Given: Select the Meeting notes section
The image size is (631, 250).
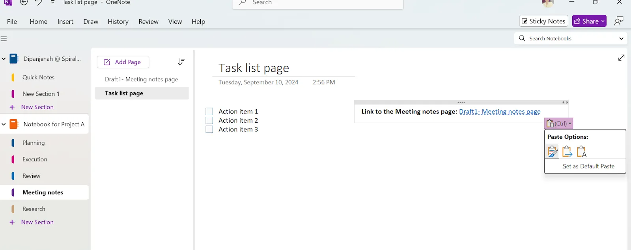Looking at the screenshot, I should click(45, 192).
